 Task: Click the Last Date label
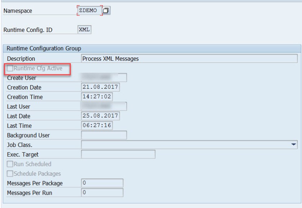click(19, 116)
